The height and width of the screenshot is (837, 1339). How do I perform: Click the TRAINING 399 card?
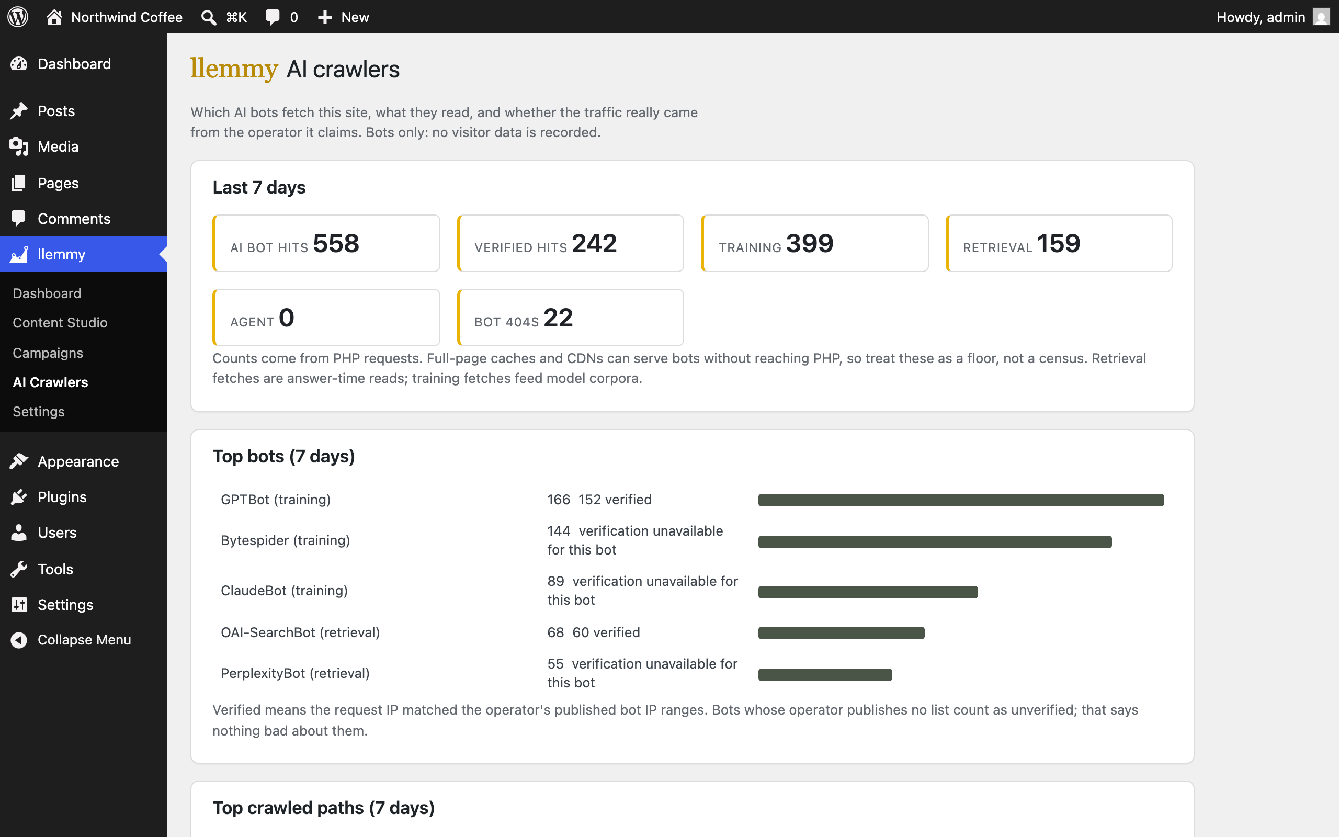pyautogui.click(x=814, y=243)
